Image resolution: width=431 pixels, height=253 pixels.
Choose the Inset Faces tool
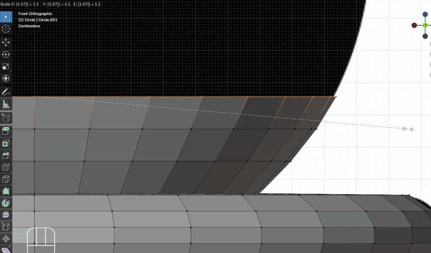pyautogui.click(x=6, y=143)
